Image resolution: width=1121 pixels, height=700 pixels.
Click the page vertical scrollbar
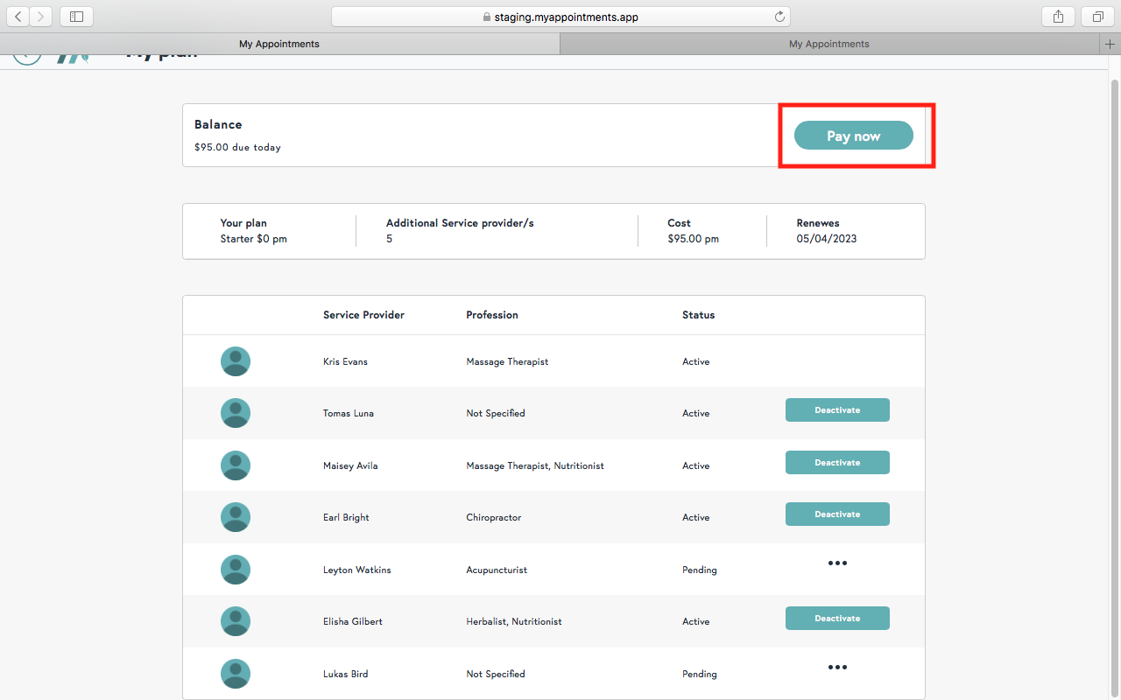pos(1114,350)
